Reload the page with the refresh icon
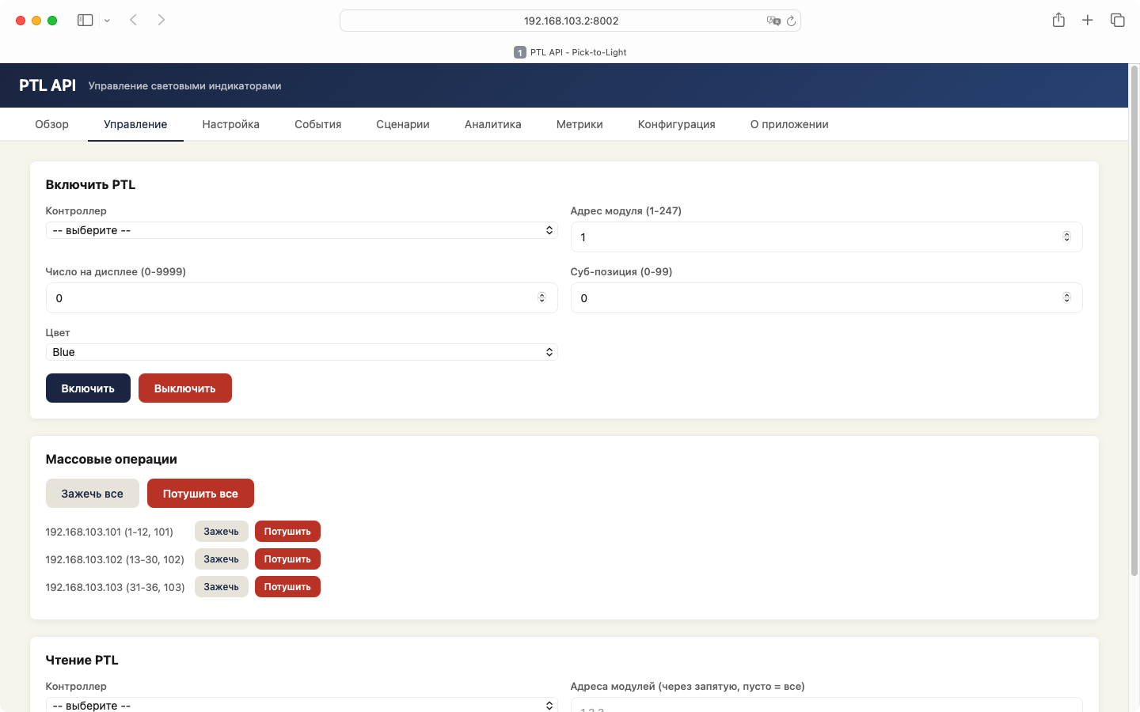Image resolution: width=1140 pixels, height=712 pixels. tap(791, 21)
